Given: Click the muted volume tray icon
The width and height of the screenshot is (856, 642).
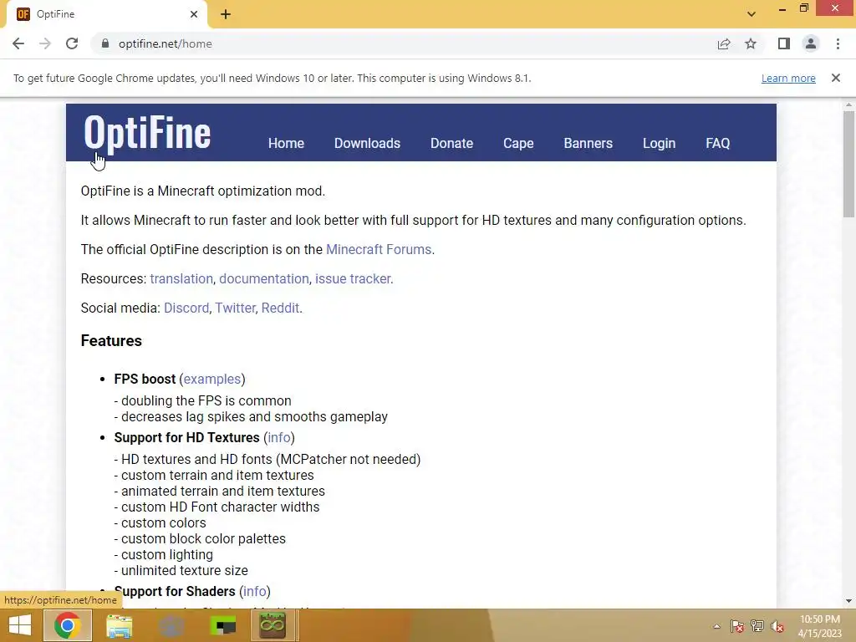Looking at the screenshot, I should pyautogui.click(x=777, y=627).
